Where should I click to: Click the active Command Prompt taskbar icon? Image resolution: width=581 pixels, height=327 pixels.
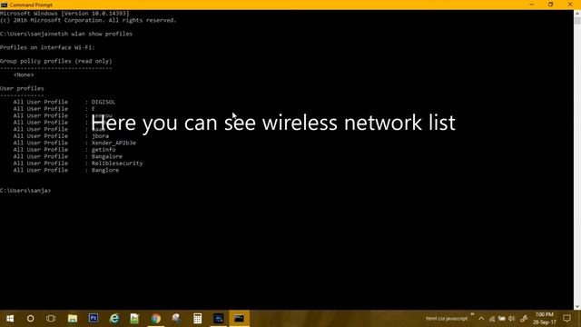[239, 319]
